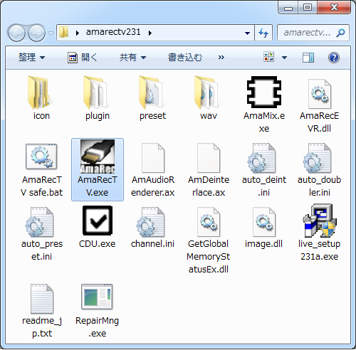Select the AmaRecEVR.dll file icon
Screen dimensions: 356x350
(x=320, y=94)
